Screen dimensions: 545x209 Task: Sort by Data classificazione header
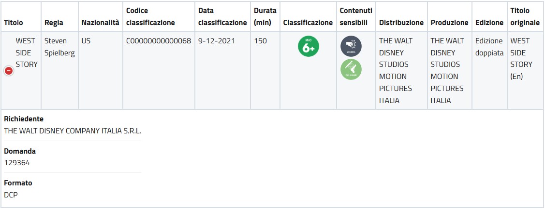tap(222, 16)
